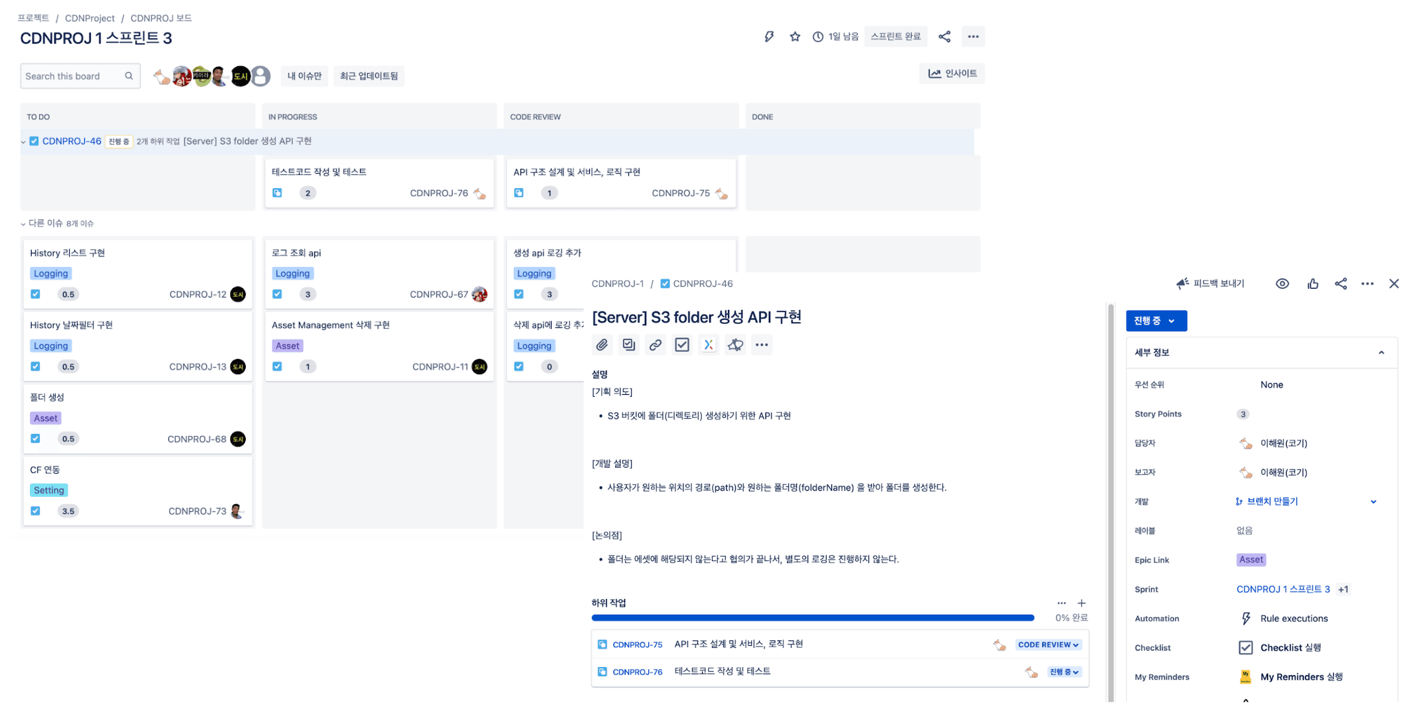Click the search magnifier icon
The width and height of the screenshot is (1416, 726).
pyautogui.click(x=129, y=76)
